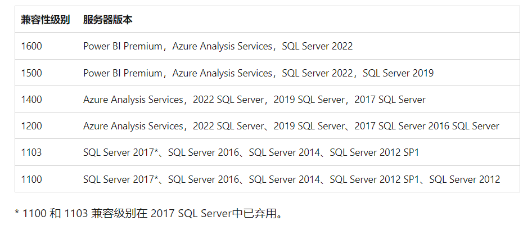Select server versions ending in SQL Server 2012 SP1

251,152
